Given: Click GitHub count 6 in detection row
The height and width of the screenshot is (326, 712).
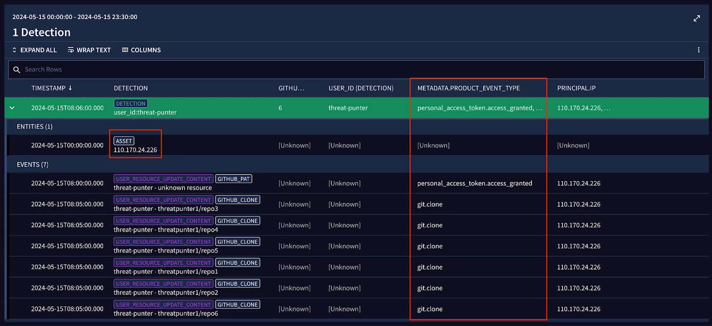Looking at the screenshot, I should point(280,108).
